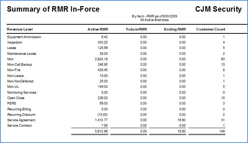This screenshot has height=143, width=248.
Task: Select the Service Agreement ending RMR 16.90
Action: click(181, 120)
